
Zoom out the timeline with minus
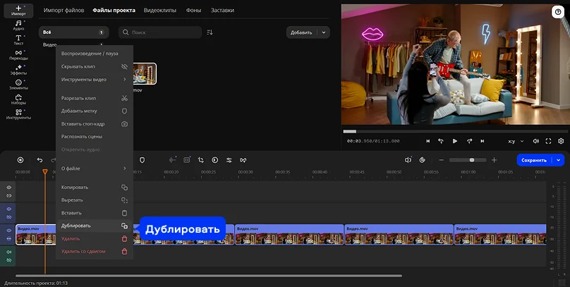tap(441, 160)
